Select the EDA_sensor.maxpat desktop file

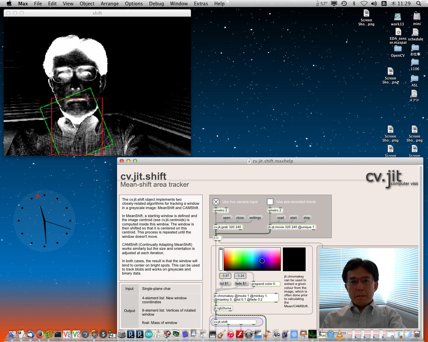coord(398,32)
